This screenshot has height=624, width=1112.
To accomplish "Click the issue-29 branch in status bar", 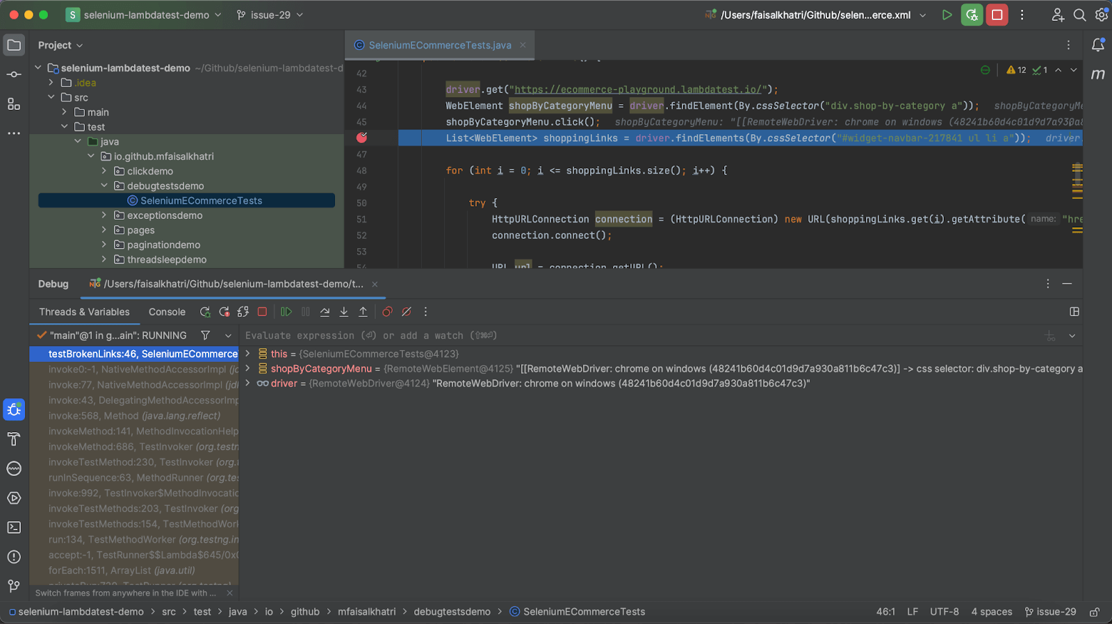I will pos(1051,611).
